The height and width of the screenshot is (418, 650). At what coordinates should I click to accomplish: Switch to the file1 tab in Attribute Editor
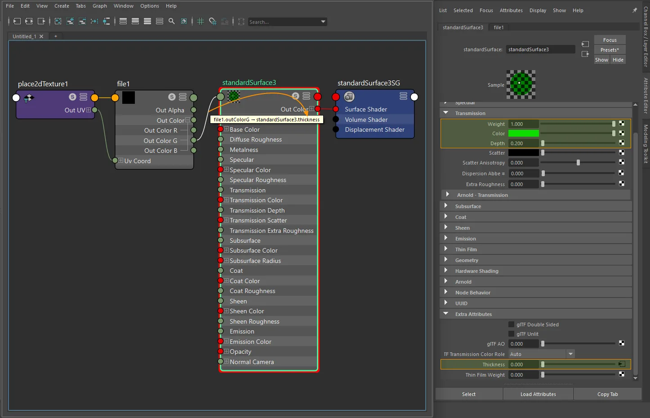pos(499,27)
